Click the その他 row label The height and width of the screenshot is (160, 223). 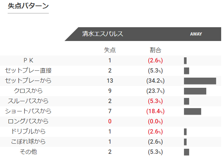(28, 152)
